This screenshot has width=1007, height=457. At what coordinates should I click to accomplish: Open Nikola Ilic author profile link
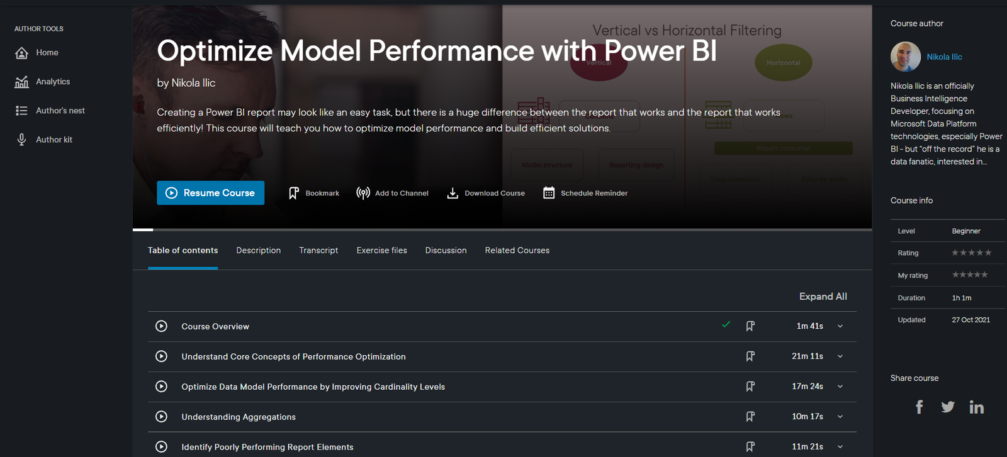point(944,57)
